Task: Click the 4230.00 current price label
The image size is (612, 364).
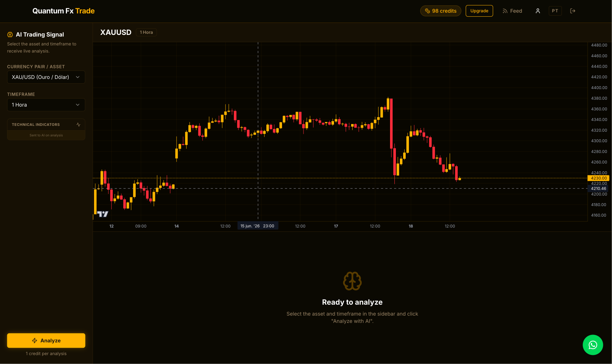Action: (599, 178)
